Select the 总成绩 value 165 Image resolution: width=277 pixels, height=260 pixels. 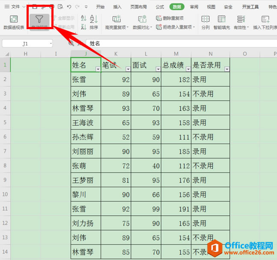(x=176, y=223)
